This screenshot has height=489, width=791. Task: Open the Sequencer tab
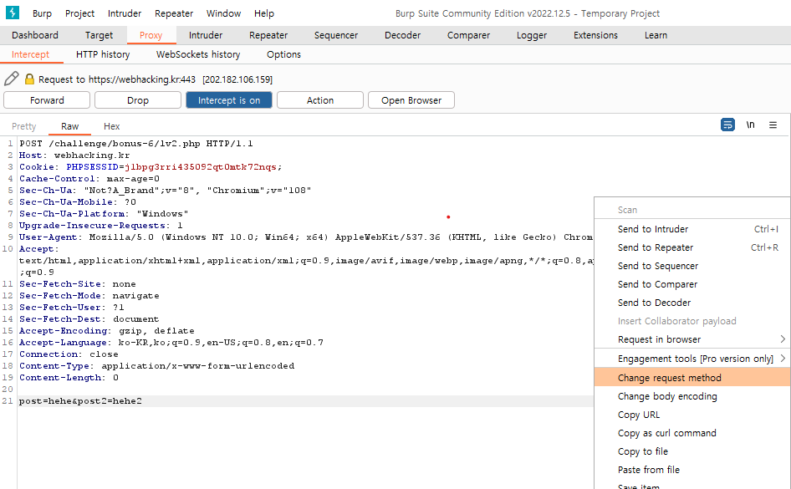click(336, 35)
